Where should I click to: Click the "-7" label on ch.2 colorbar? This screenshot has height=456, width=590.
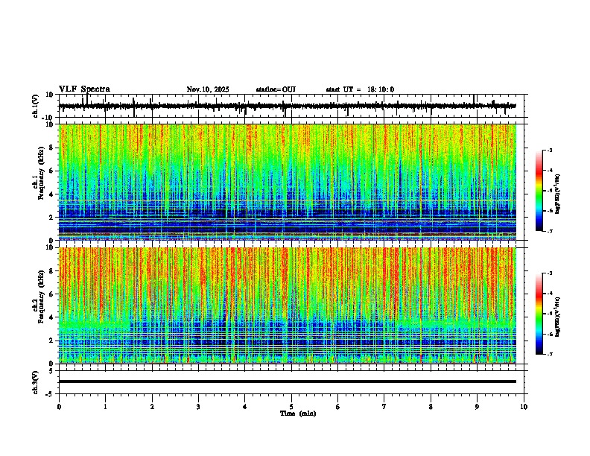549,354
